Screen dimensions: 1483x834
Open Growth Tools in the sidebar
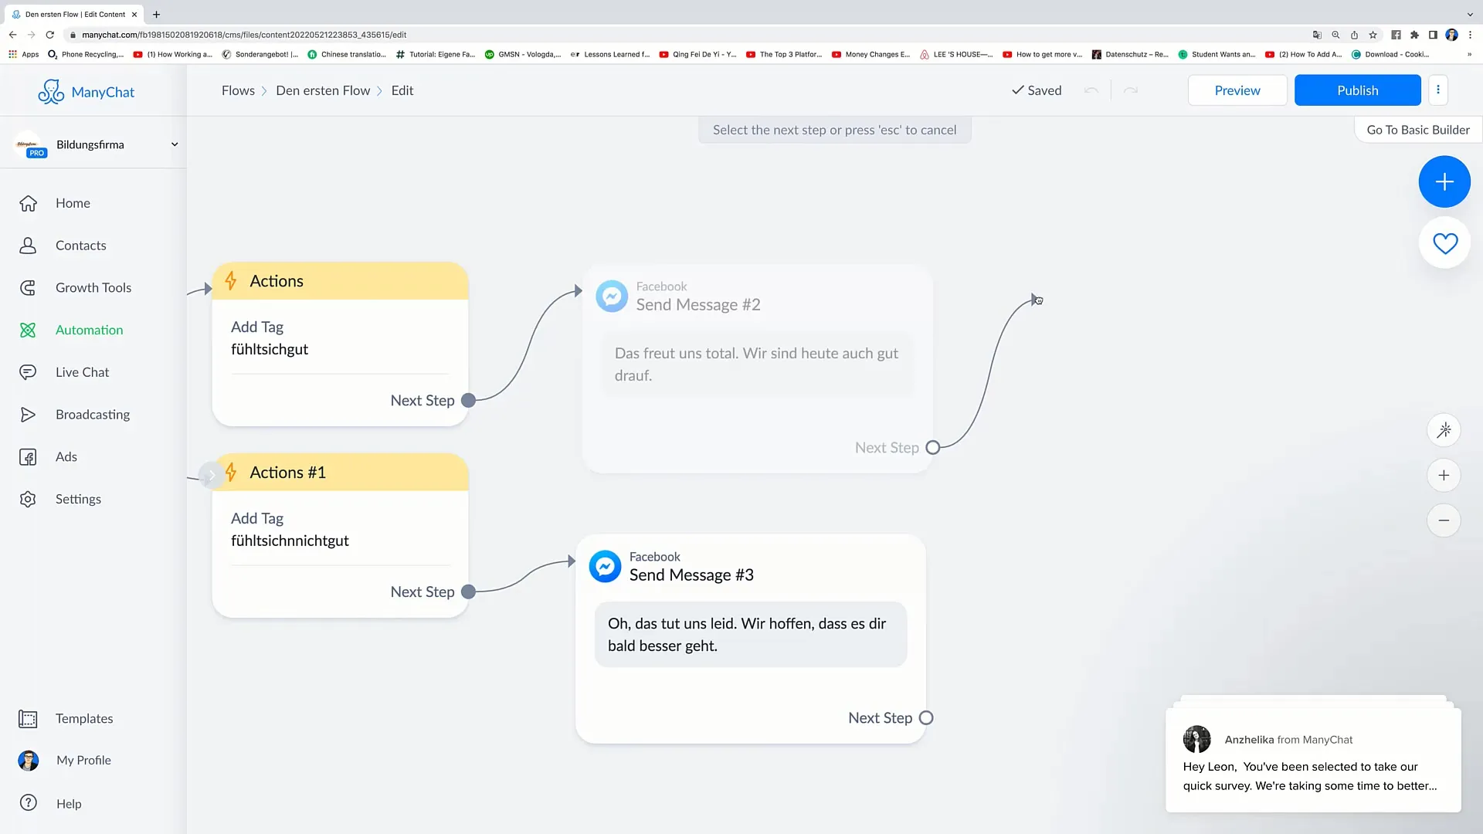[x=93, y=288]
